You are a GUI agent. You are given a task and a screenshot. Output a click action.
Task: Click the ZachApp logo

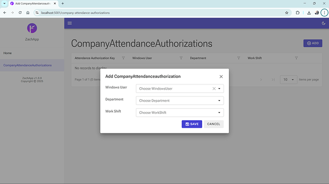[32, 28]
